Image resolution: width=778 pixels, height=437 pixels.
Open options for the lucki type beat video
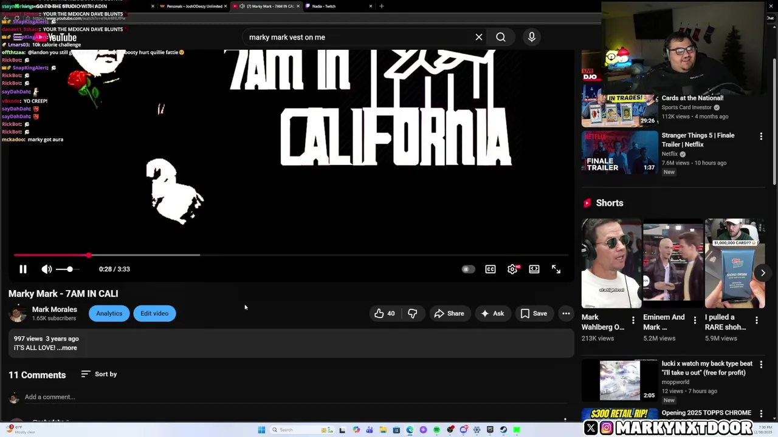point(761,365)
